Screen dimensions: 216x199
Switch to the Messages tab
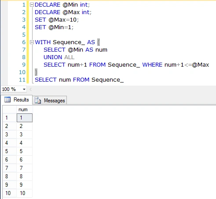[x=50, y=101]
